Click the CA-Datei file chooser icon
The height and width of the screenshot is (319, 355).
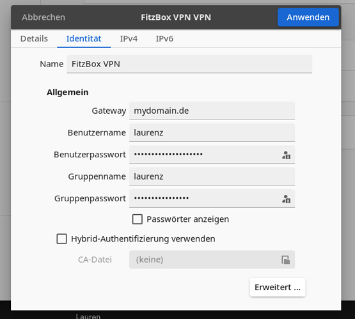coord(285,260)
